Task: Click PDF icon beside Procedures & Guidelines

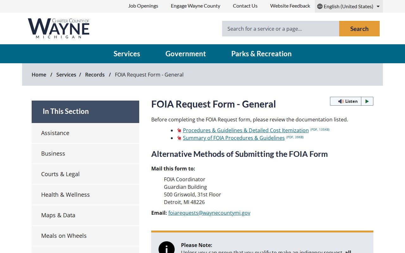Action: click(179, 130)
